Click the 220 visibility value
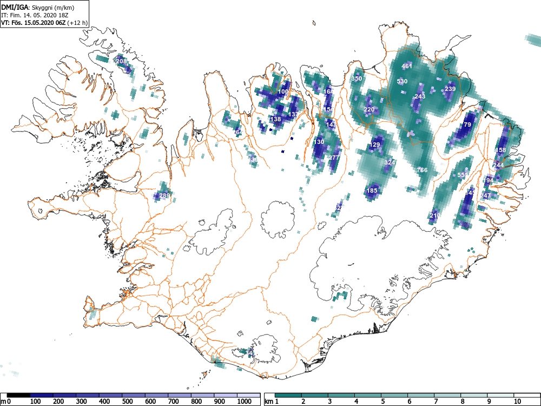 pyautogui.click(x=369, y=110)
